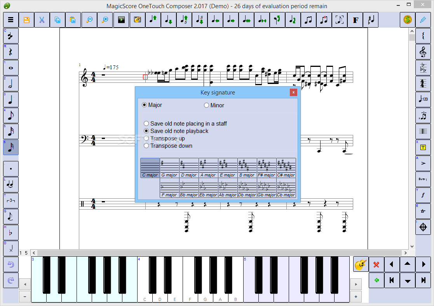Pick C# major key signature
Image resolution: width=434 pixels, height=306 pixels.
[286, 168]
